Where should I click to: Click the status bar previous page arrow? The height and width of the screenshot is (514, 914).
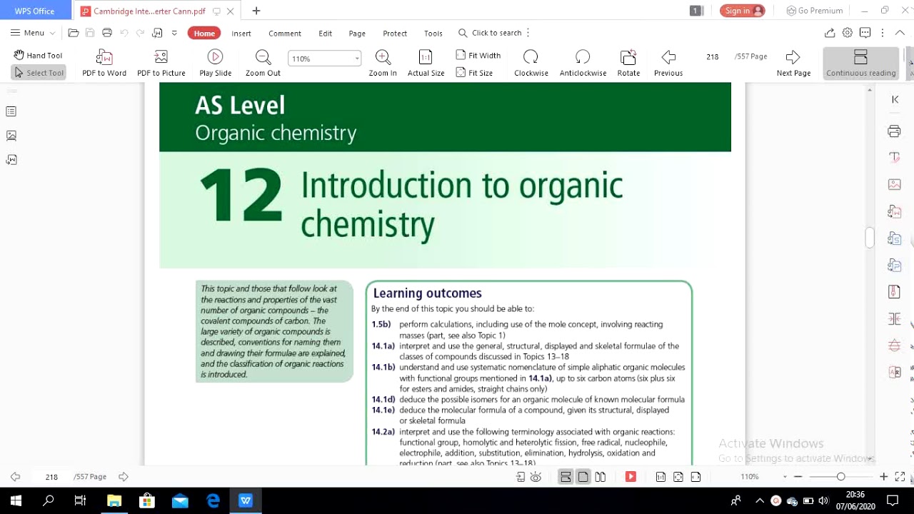pyautogui.click(x=15, y=476)
